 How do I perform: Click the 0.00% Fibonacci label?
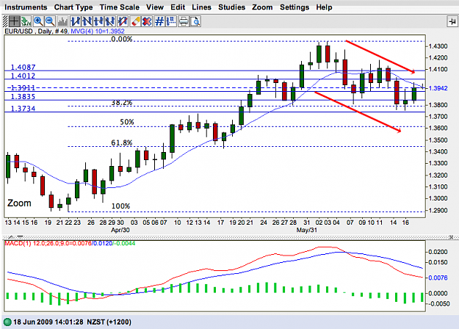click(121, 39)
